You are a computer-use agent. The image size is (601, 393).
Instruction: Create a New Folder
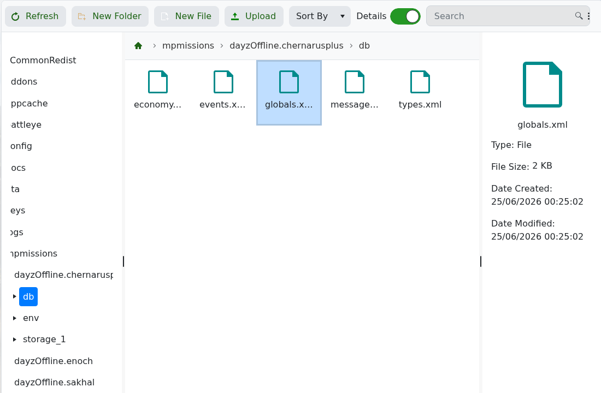point(110,16)
